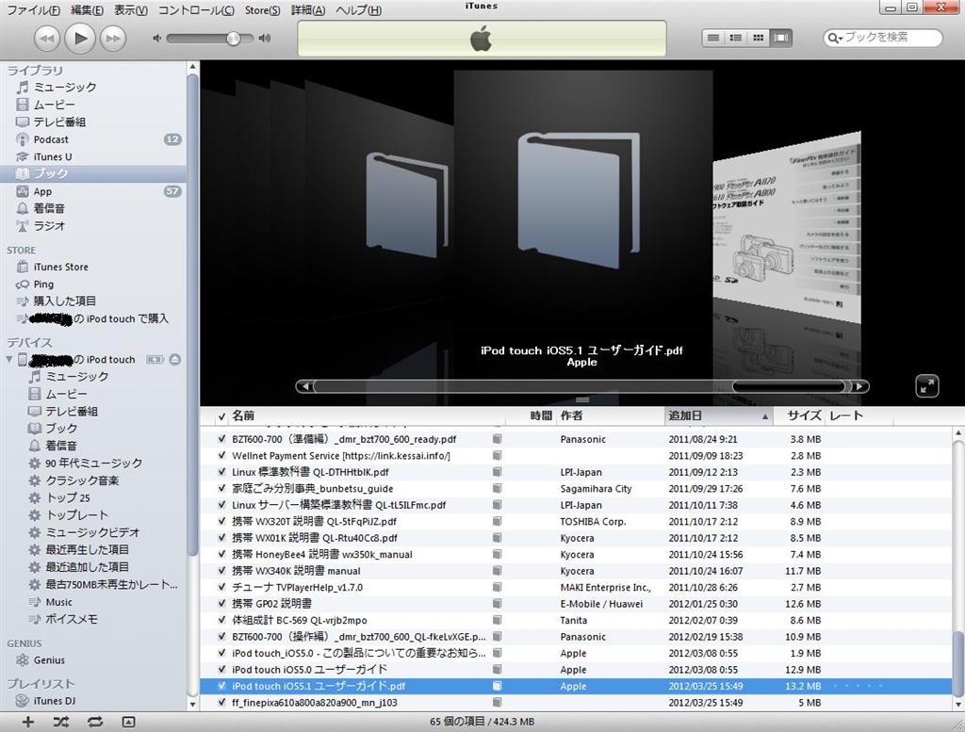Click the Next track button
Image resolution: width=965 pixels, height=732 pixels.
coord(112,38)
